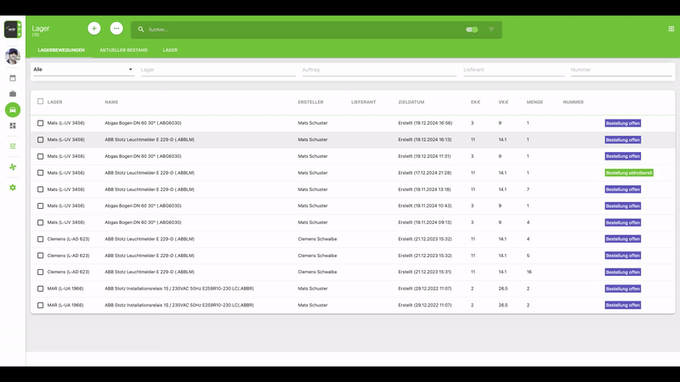Open settings gear in the sidebar
This screenshot has height=382, width=680.
[13, 188]
